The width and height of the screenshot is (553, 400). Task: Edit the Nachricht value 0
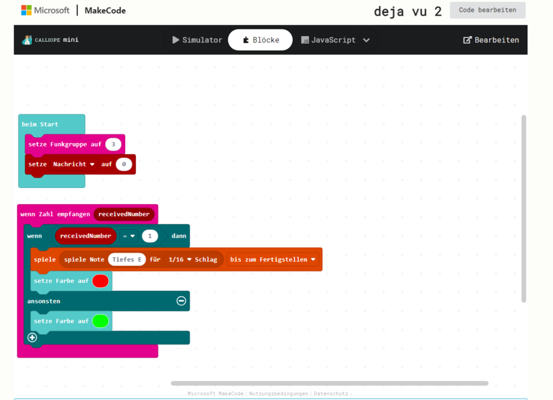(124, 165)
